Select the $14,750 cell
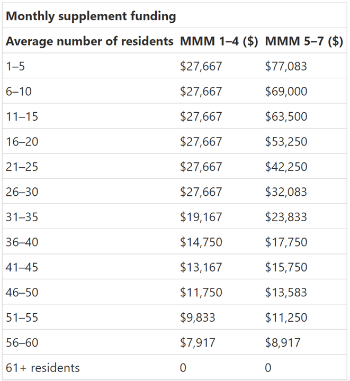The height and width of the screenshot is (381, 350). [201, 242]
